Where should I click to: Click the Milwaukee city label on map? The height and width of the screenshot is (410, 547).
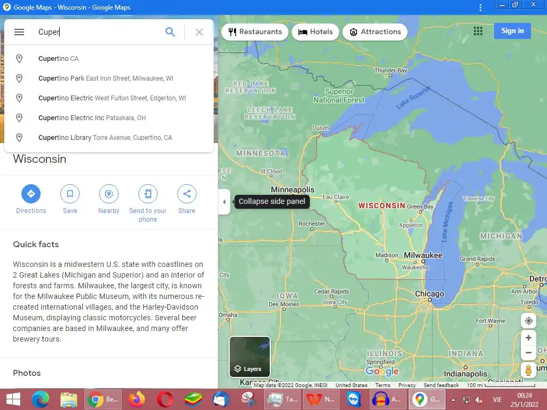[x=423, y=255]
